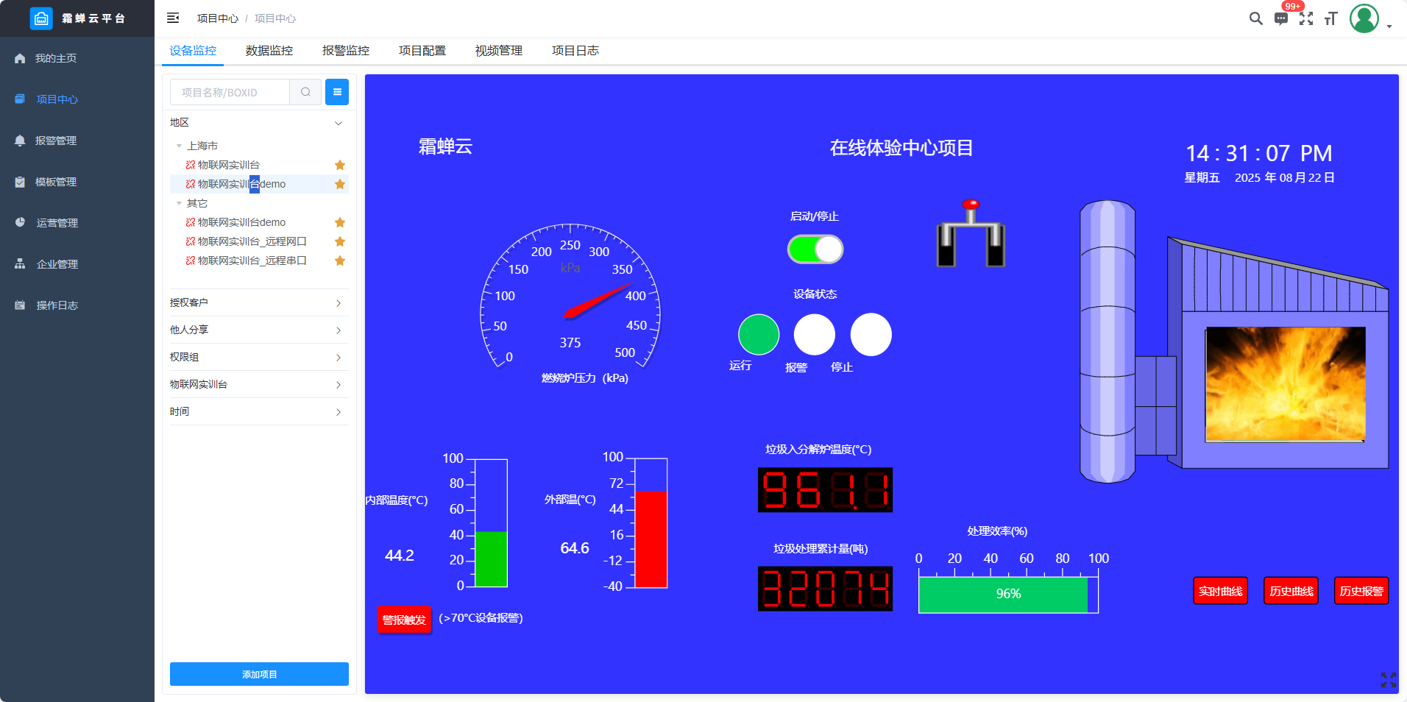Click the 处理效率 96% progress bar
Viewport: 1407px width, 702px height.
click(1007, 594)
